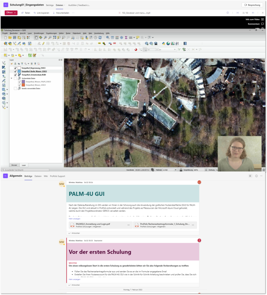Click the Zoom Full extent icon

(54, 38)
